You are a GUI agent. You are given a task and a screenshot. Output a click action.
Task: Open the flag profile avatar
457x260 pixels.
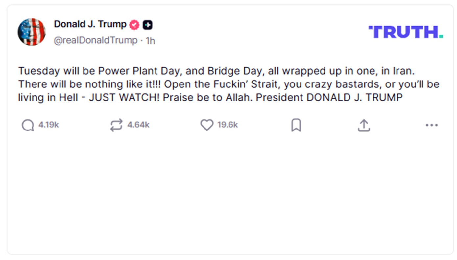point(32,32)
